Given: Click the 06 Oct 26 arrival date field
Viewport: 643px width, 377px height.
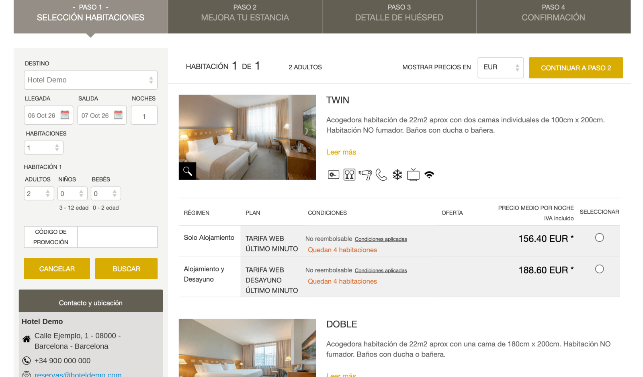Looking at the screenshot, I should tap(49, 115).
